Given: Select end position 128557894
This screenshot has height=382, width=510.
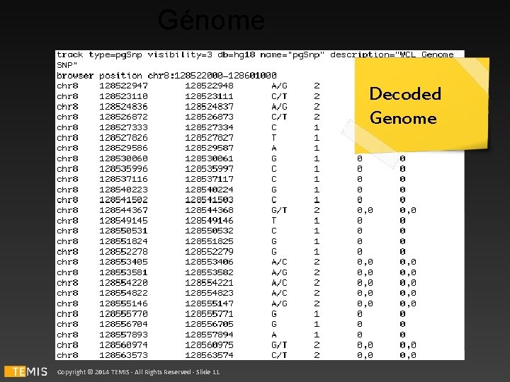Looking at the screenshot, I should tap(209, 335).
